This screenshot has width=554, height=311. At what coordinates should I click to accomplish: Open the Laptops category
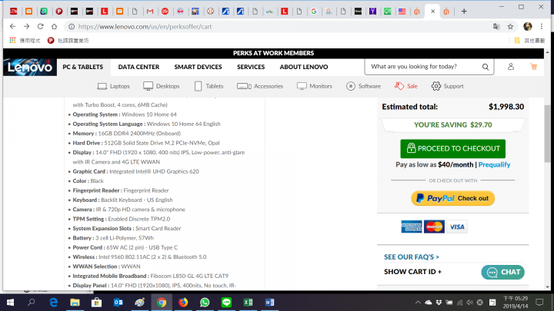pos(113,86)
